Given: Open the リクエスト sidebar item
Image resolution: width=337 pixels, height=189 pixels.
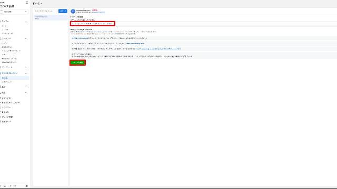Looking at the screenshot, I should [6, 107].
